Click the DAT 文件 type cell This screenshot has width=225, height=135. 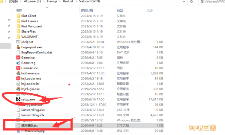tap(123, 52)
